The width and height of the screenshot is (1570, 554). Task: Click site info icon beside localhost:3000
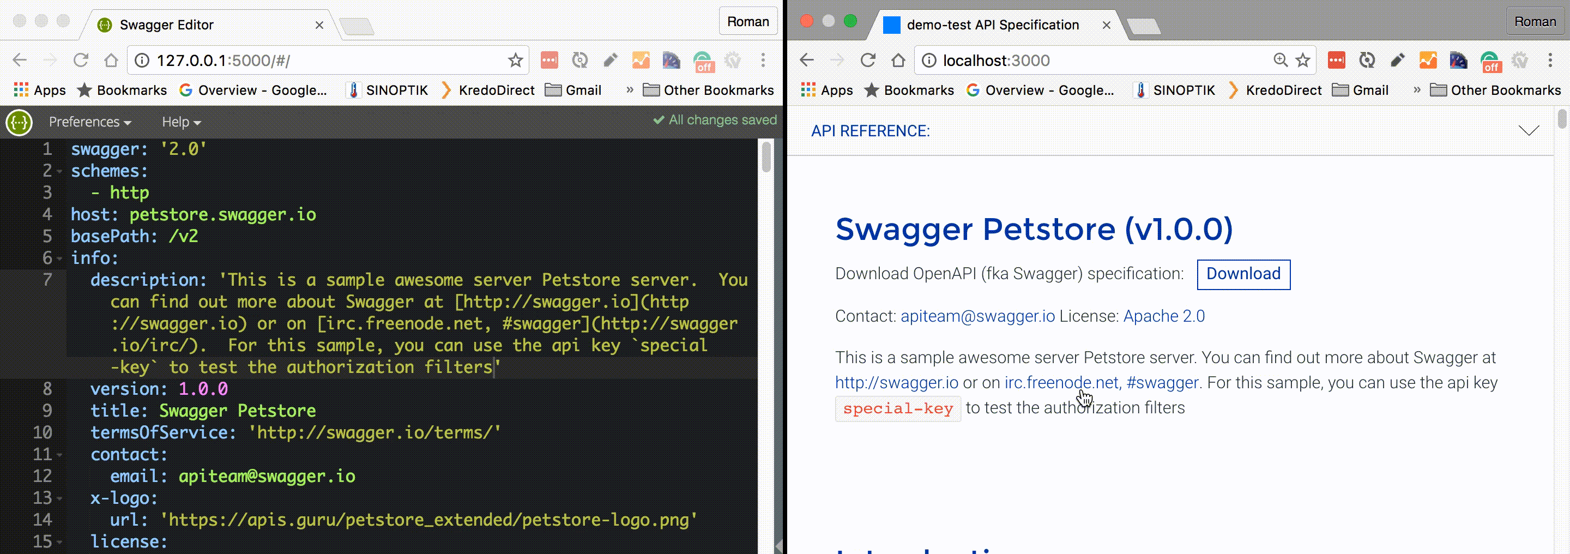(x=929, y=61)
